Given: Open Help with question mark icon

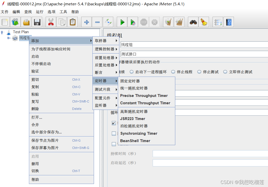Looking at the screenshot, I should [x=229, y=22].
